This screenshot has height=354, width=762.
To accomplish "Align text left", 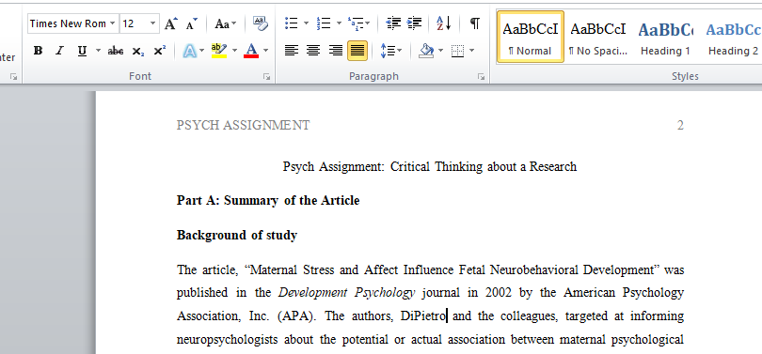I will point(291,51).
